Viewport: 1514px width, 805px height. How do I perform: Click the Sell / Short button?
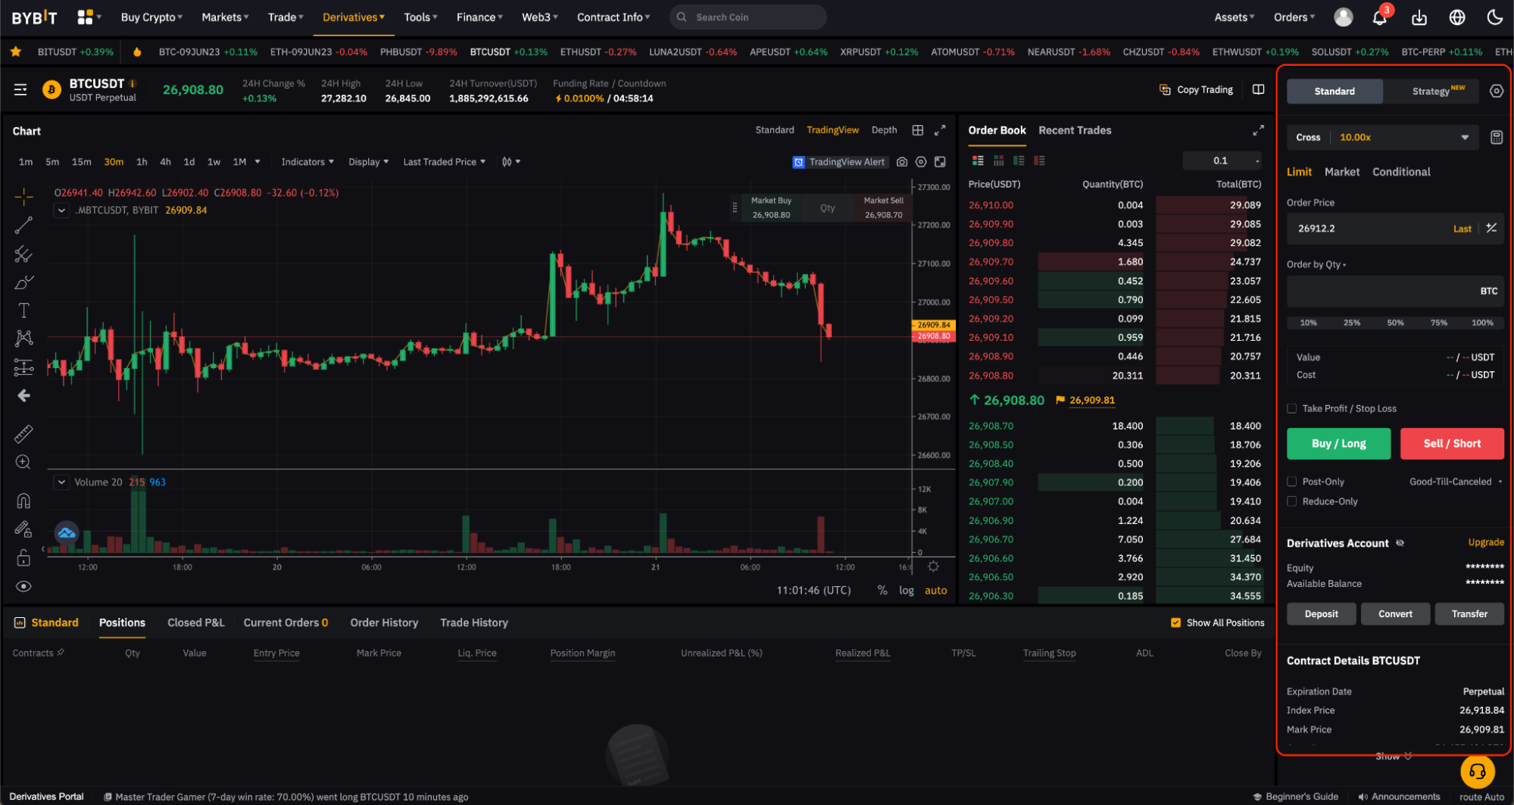[x=1452, y=444]
